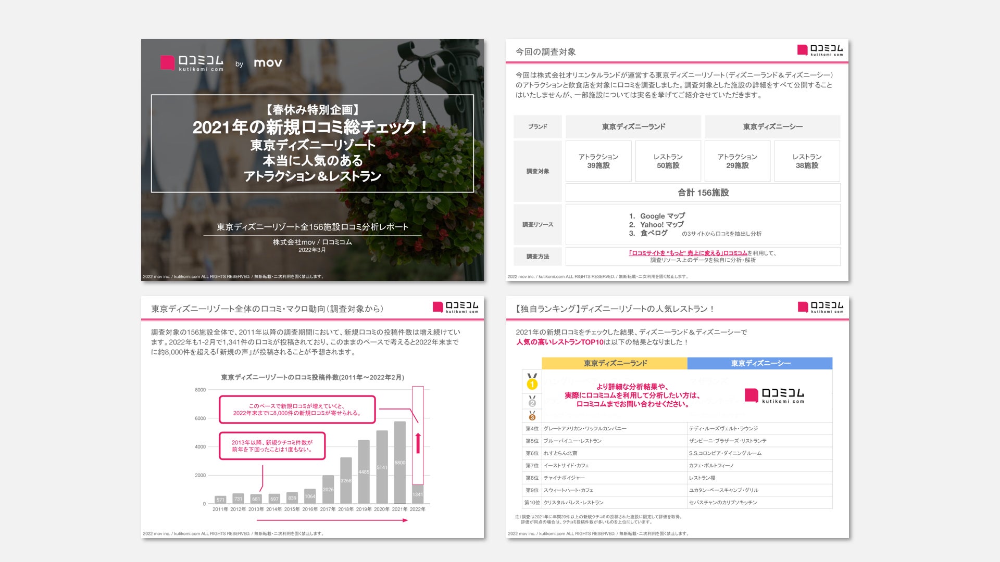Screen dimensions: 1000x562
Task: Open the pink kutikomi hyperlink in survey method
Action: click(x=687, y=253)
